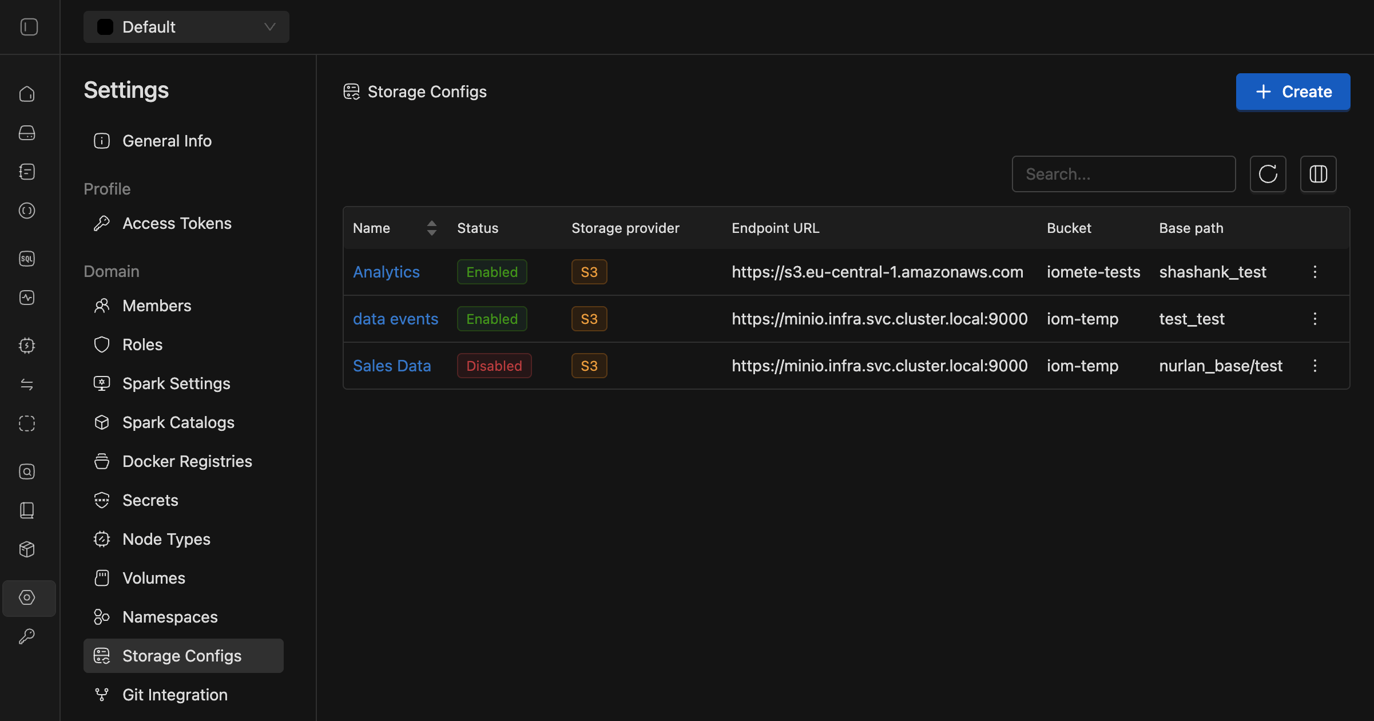Viewport: 1374px width, 721px height.
Task: Click the Create button
Action: point(1293,92)
